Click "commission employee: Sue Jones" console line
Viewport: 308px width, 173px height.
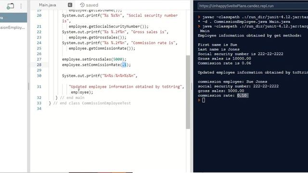[x=232, y=82]
